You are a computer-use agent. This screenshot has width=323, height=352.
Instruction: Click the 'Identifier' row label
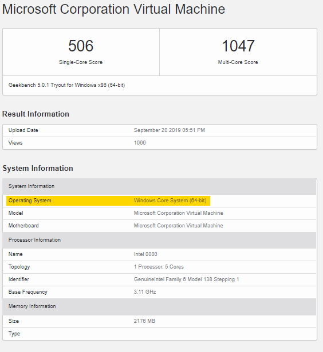(19, 279)
